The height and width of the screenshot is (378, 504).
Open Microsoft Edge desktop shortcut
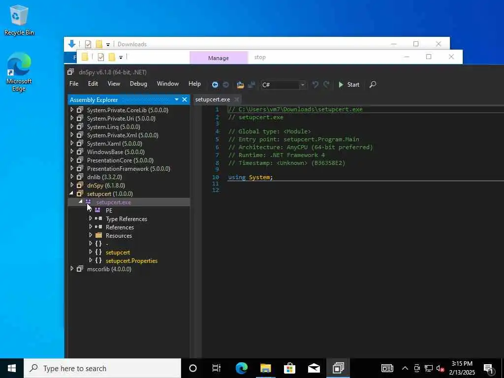(19, 72)
